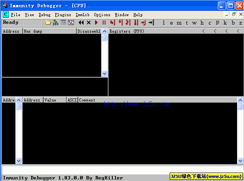Click the Restart program rewind icon
Screen dimensions: 244x181
[x=81, y=23]
